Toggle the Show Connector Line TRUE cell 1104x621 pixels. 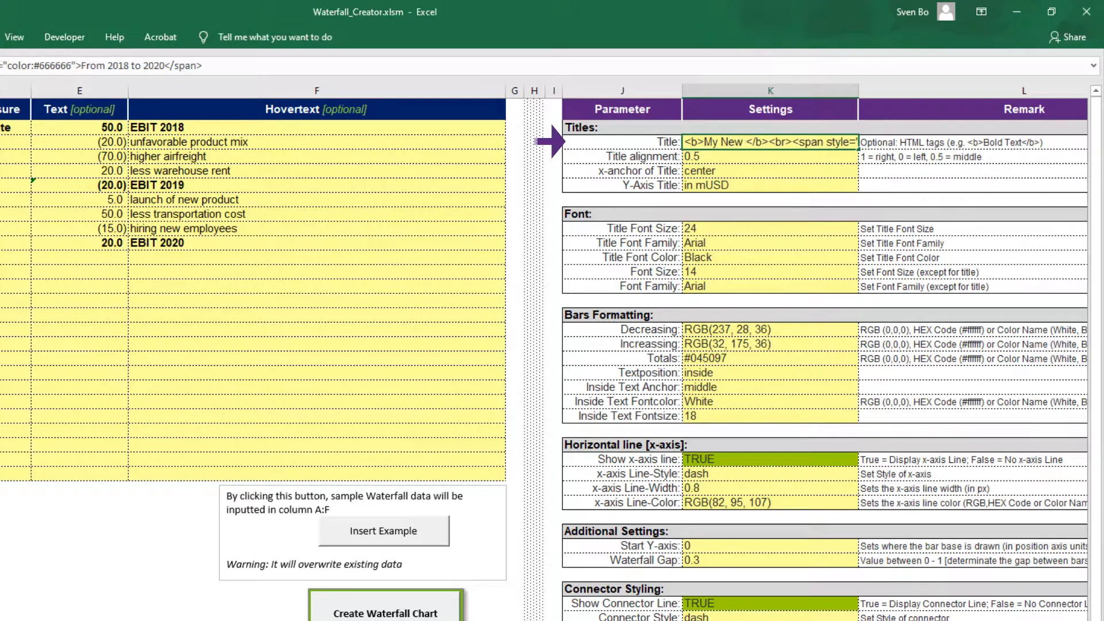pos(770,603)
